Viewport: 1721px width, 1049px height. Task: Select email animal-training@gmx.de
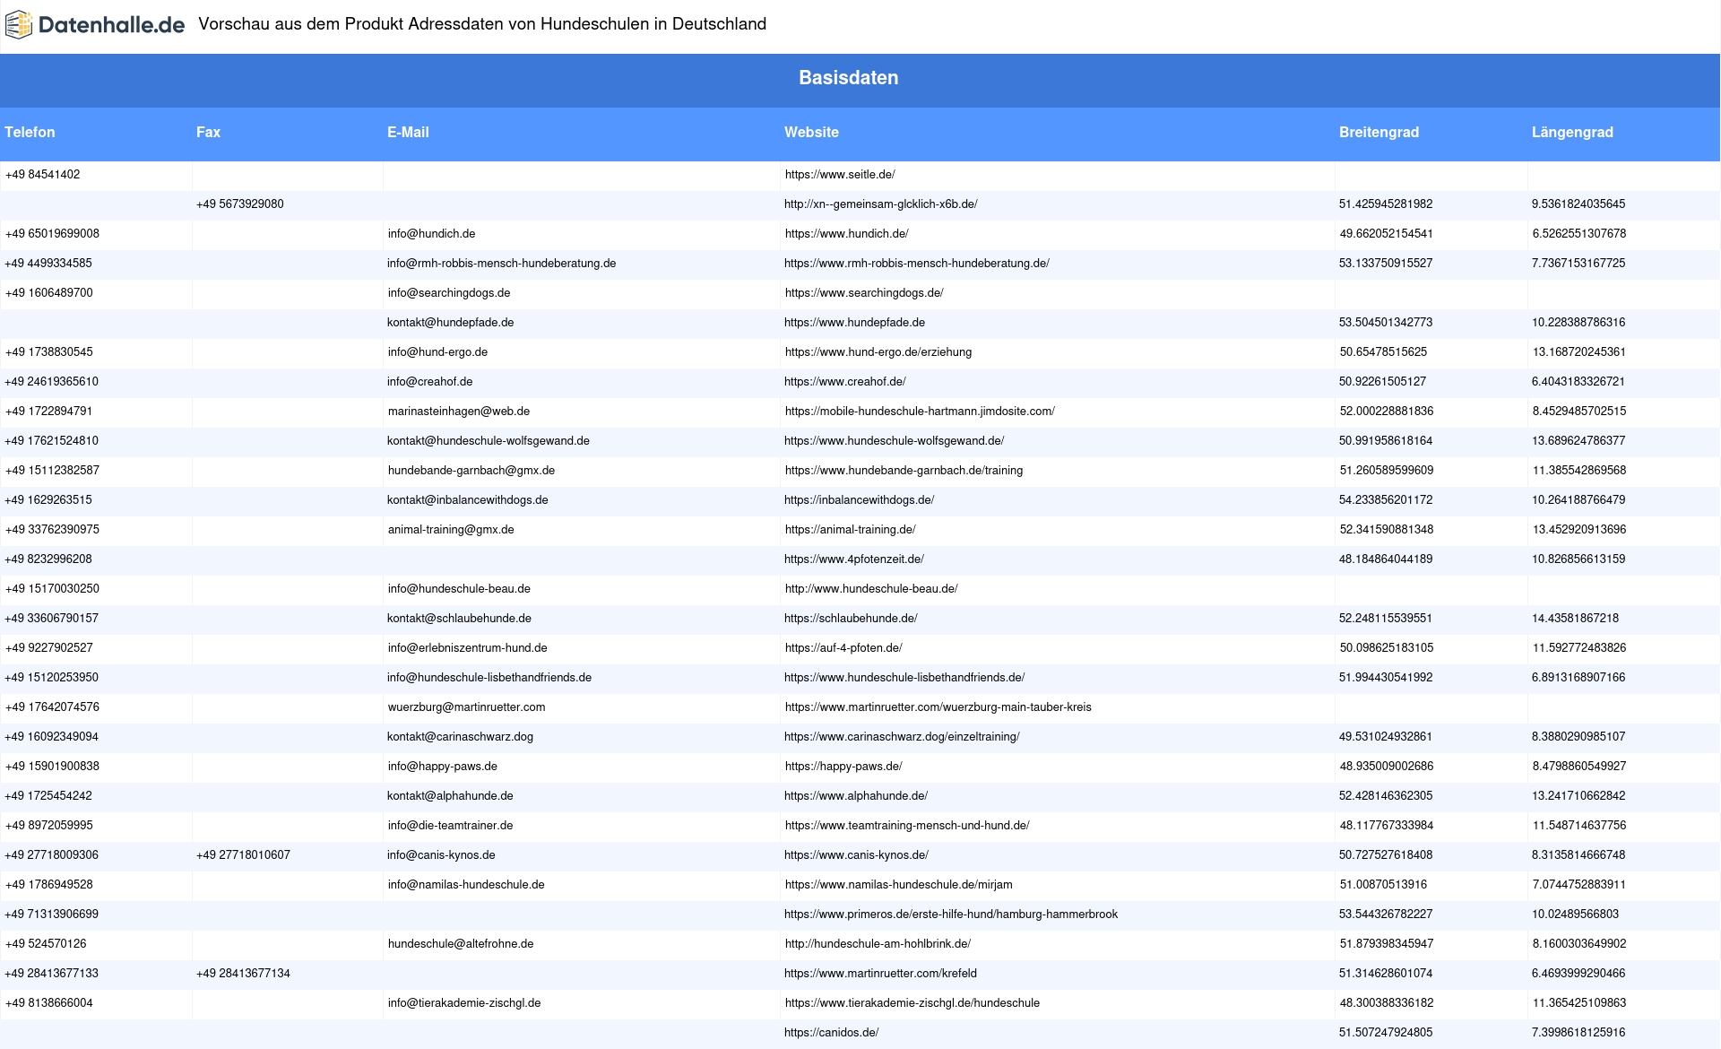[451, 530]
